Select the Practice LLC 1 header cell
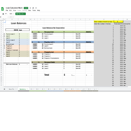 tap(53, 42)
